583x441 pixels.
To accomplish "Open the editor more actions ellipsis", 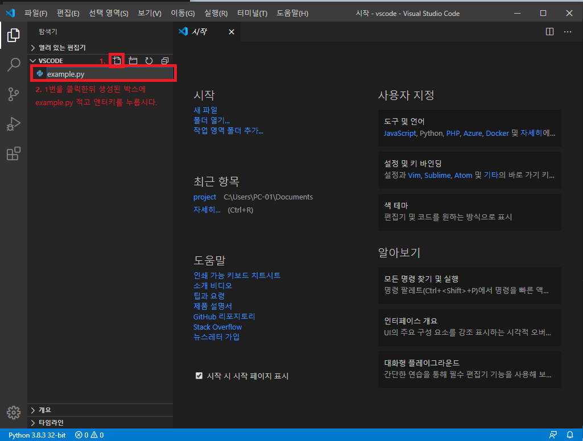I will [x=568, y=32].
